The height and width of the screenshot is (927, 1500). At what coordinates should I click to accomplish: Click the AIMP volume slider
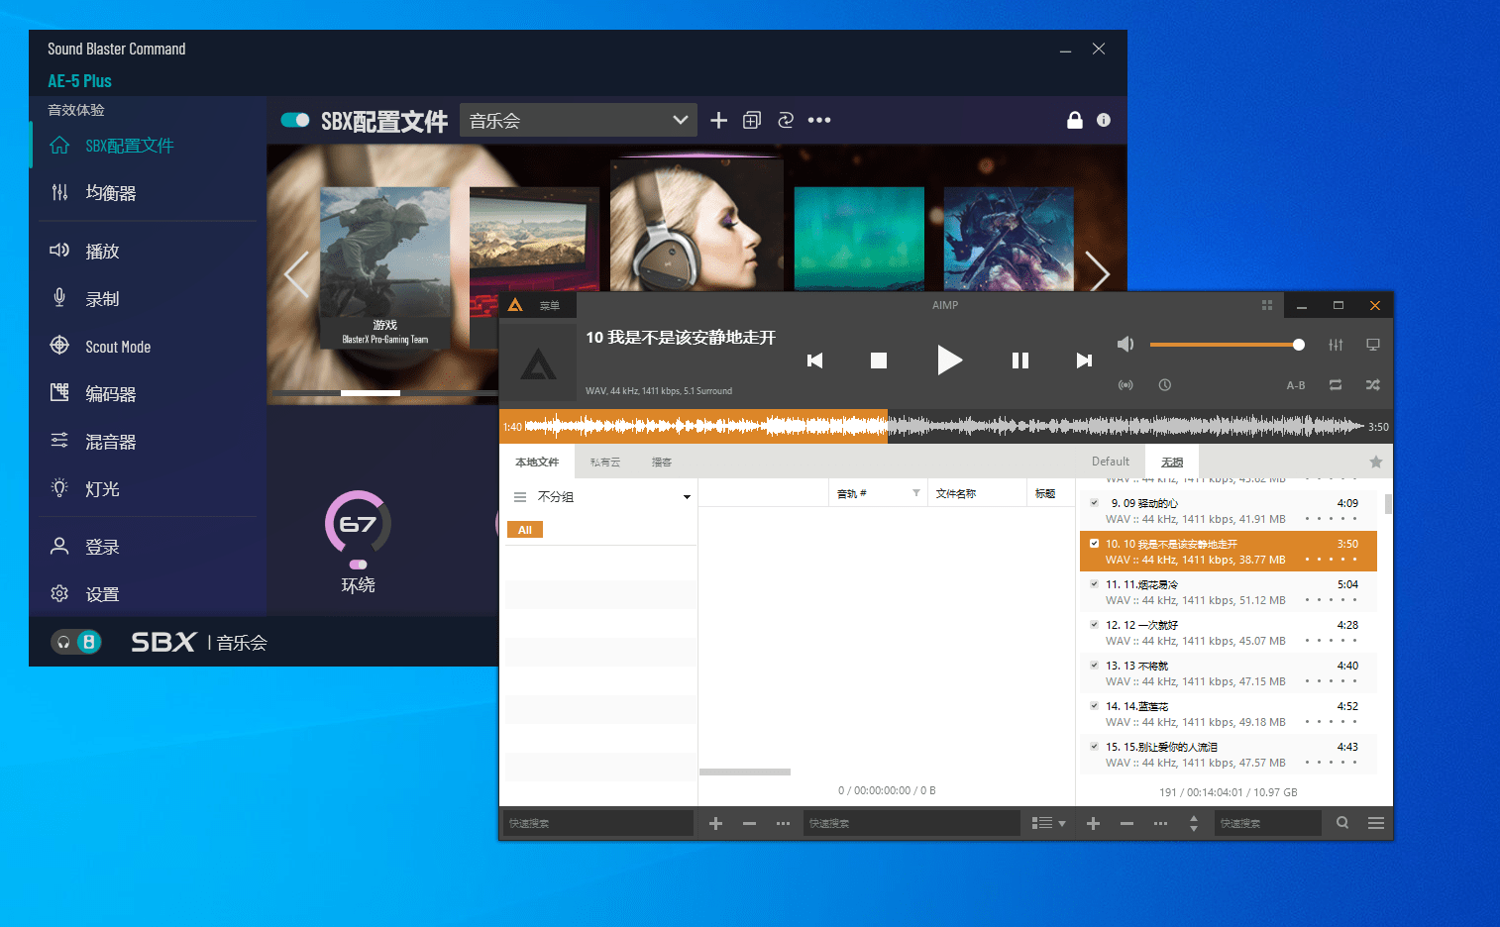click(1227, 345)
